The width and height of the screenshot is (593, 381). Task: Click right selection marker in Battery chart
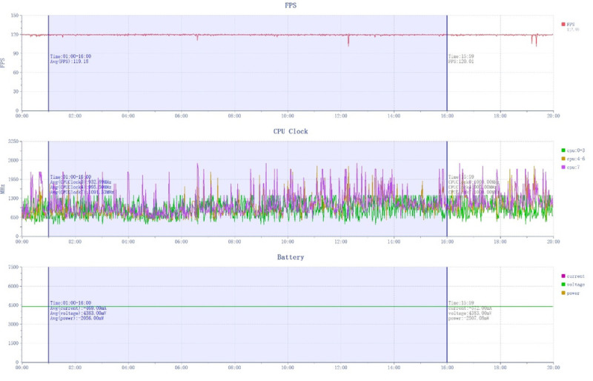[x=447, y=334]
